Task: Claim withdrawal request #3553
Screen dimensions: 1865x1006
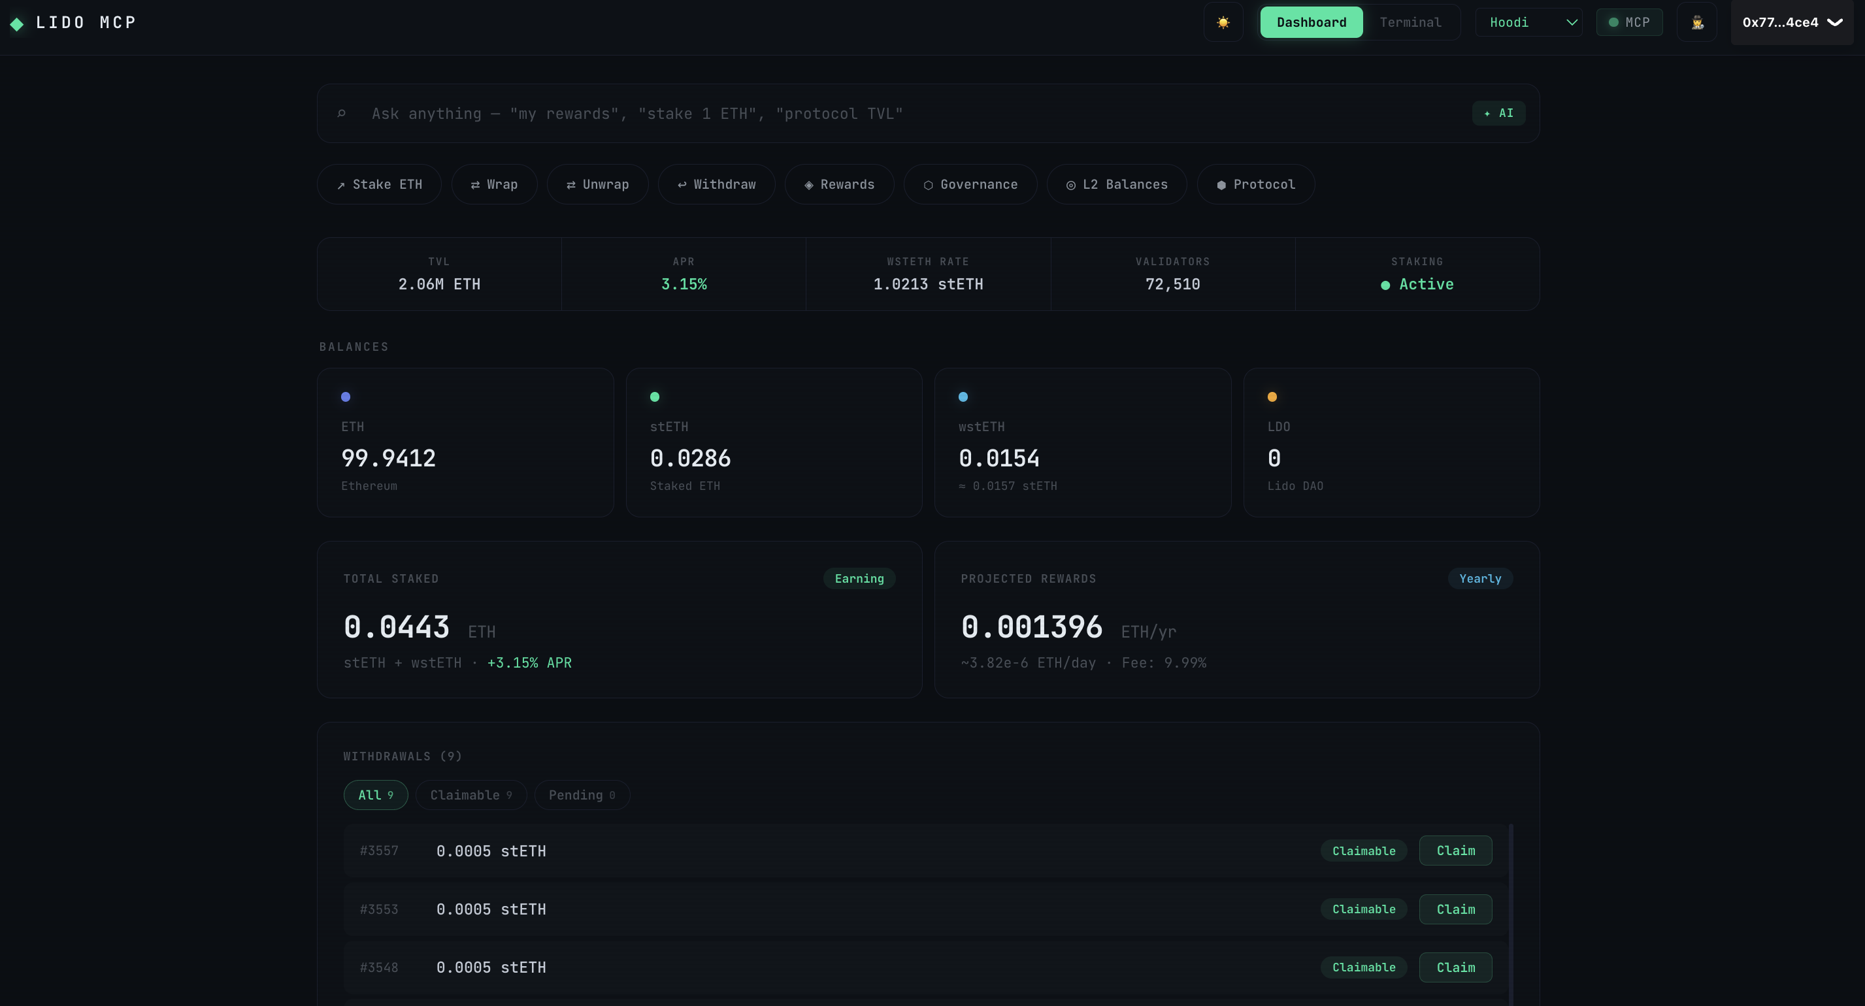Action: pyautogui.click(x=1455, y=909)
